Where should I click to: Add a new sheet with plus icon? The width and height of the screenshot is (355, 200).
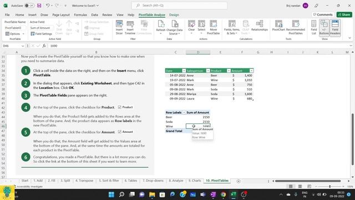point(239,181)
